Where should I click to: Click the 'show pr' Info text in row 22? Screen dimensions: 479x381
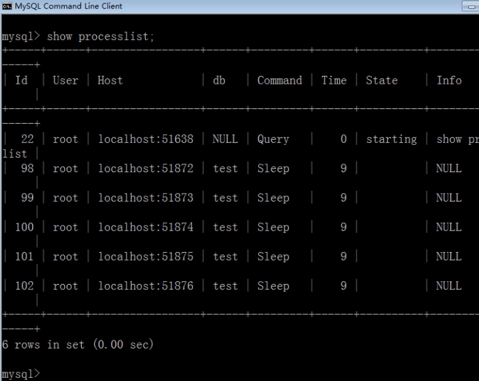pos(458,140)
